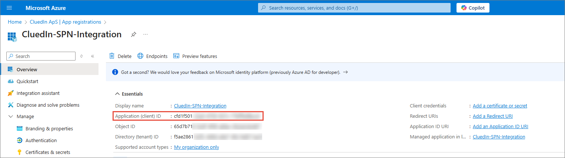Click Add a certificate or secret
This screenshot has height=158, width=565.
(x=500, y=106)
